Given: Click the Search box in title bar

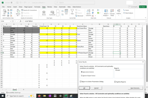Looking at the screenshot, I should (x=75, y=3).
